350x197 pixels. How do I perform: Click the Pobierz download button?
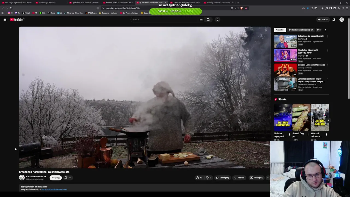pyautogui.click(x=239, y=178)
